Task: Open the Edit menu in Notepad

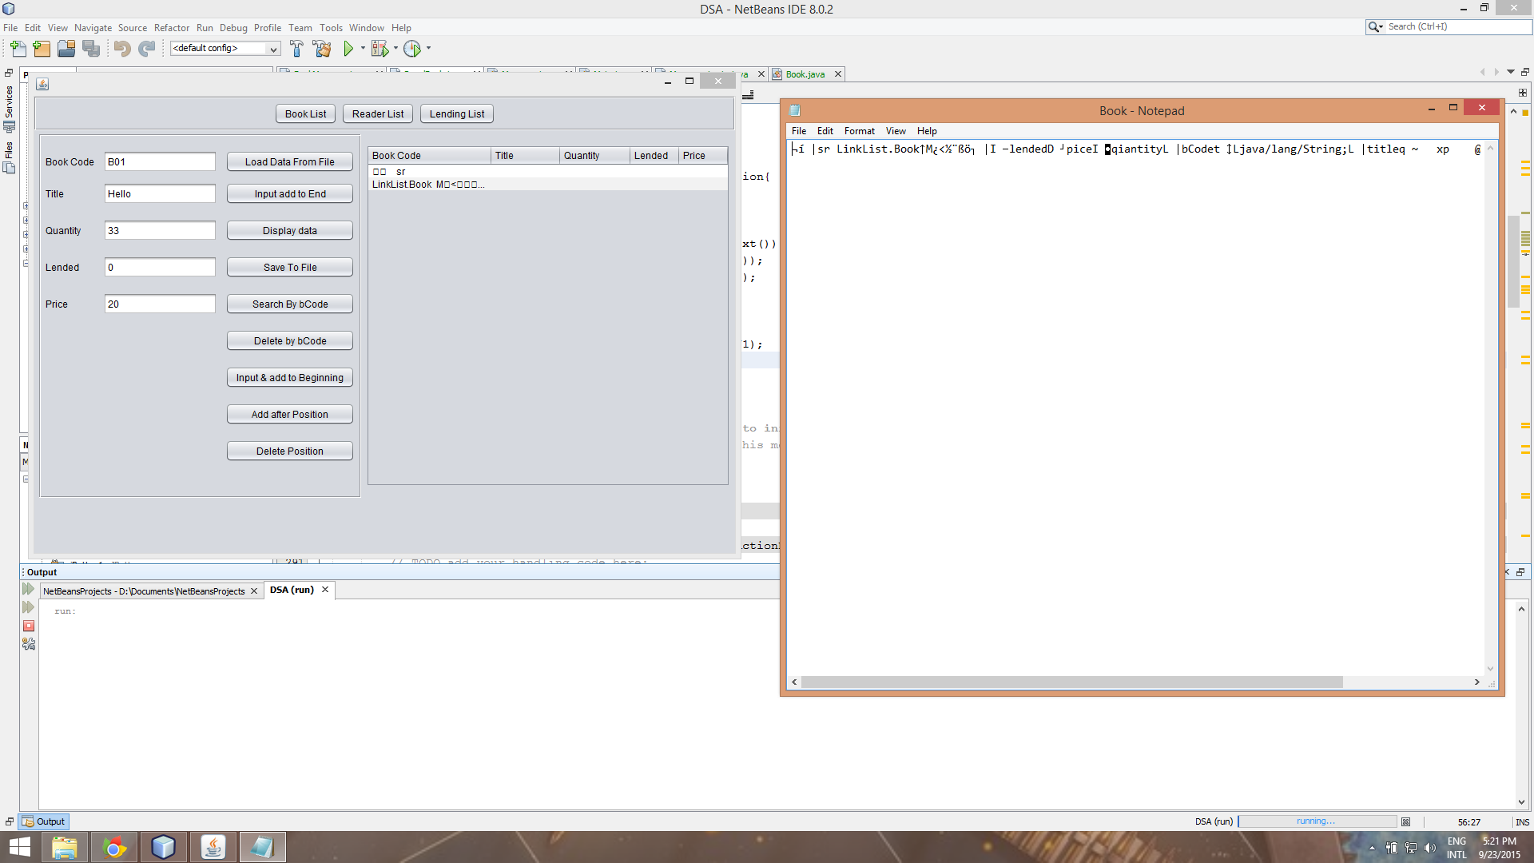Action: coord(825,131)
